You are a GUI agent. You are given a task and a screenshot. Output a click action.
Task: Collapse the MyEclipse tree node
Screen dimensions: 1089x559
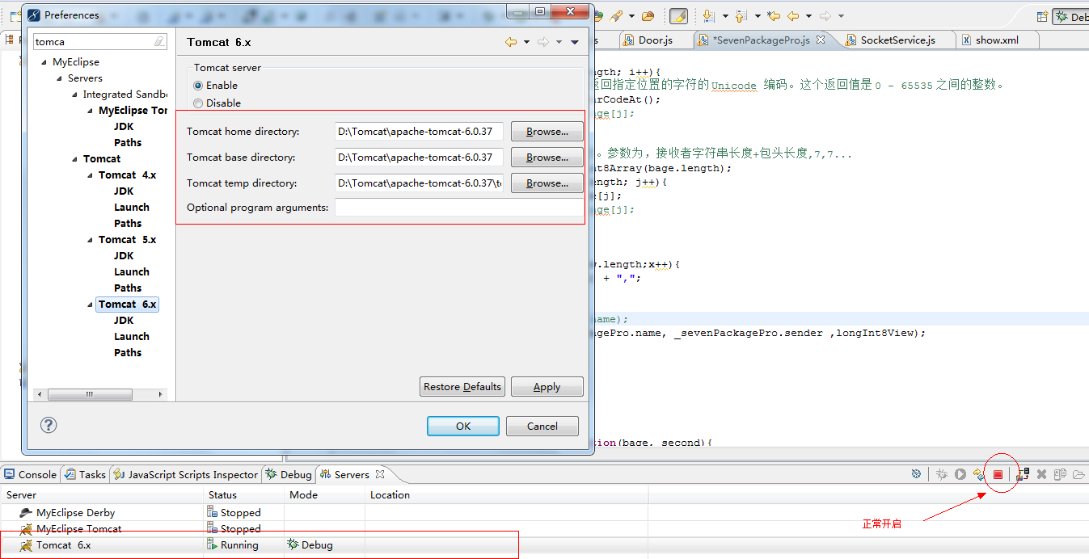(44, 62)
